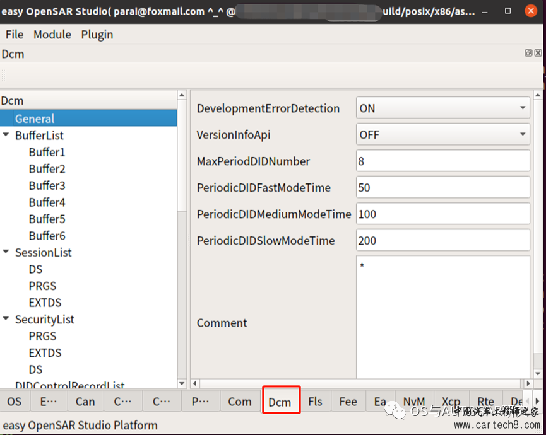Click form horizontal scroll-left arrow
The width and height of the screenshot is (546, 435).
(x=194, y=383)
